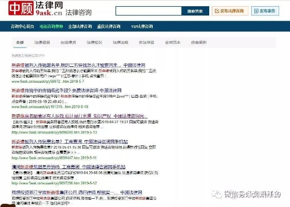Click the 发布案件 button

point(265,11)
